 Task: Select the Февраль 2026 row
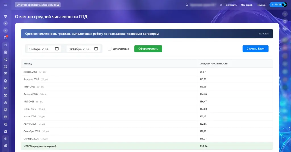(x=147, y=79)
